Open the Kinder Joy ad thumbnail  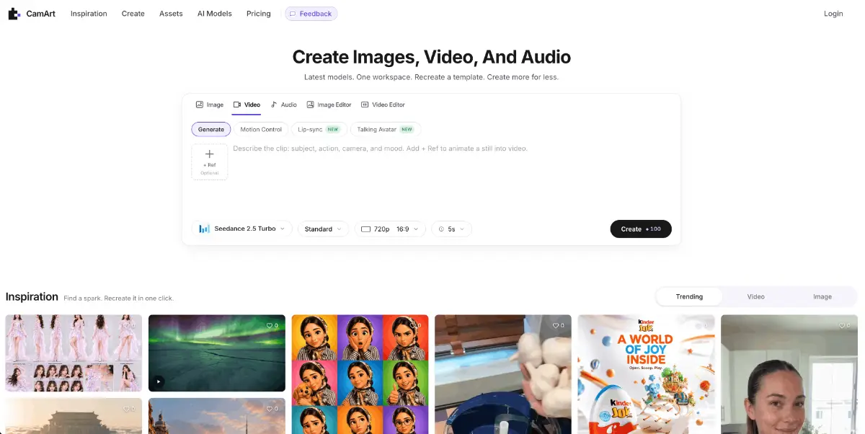point(647,374)
